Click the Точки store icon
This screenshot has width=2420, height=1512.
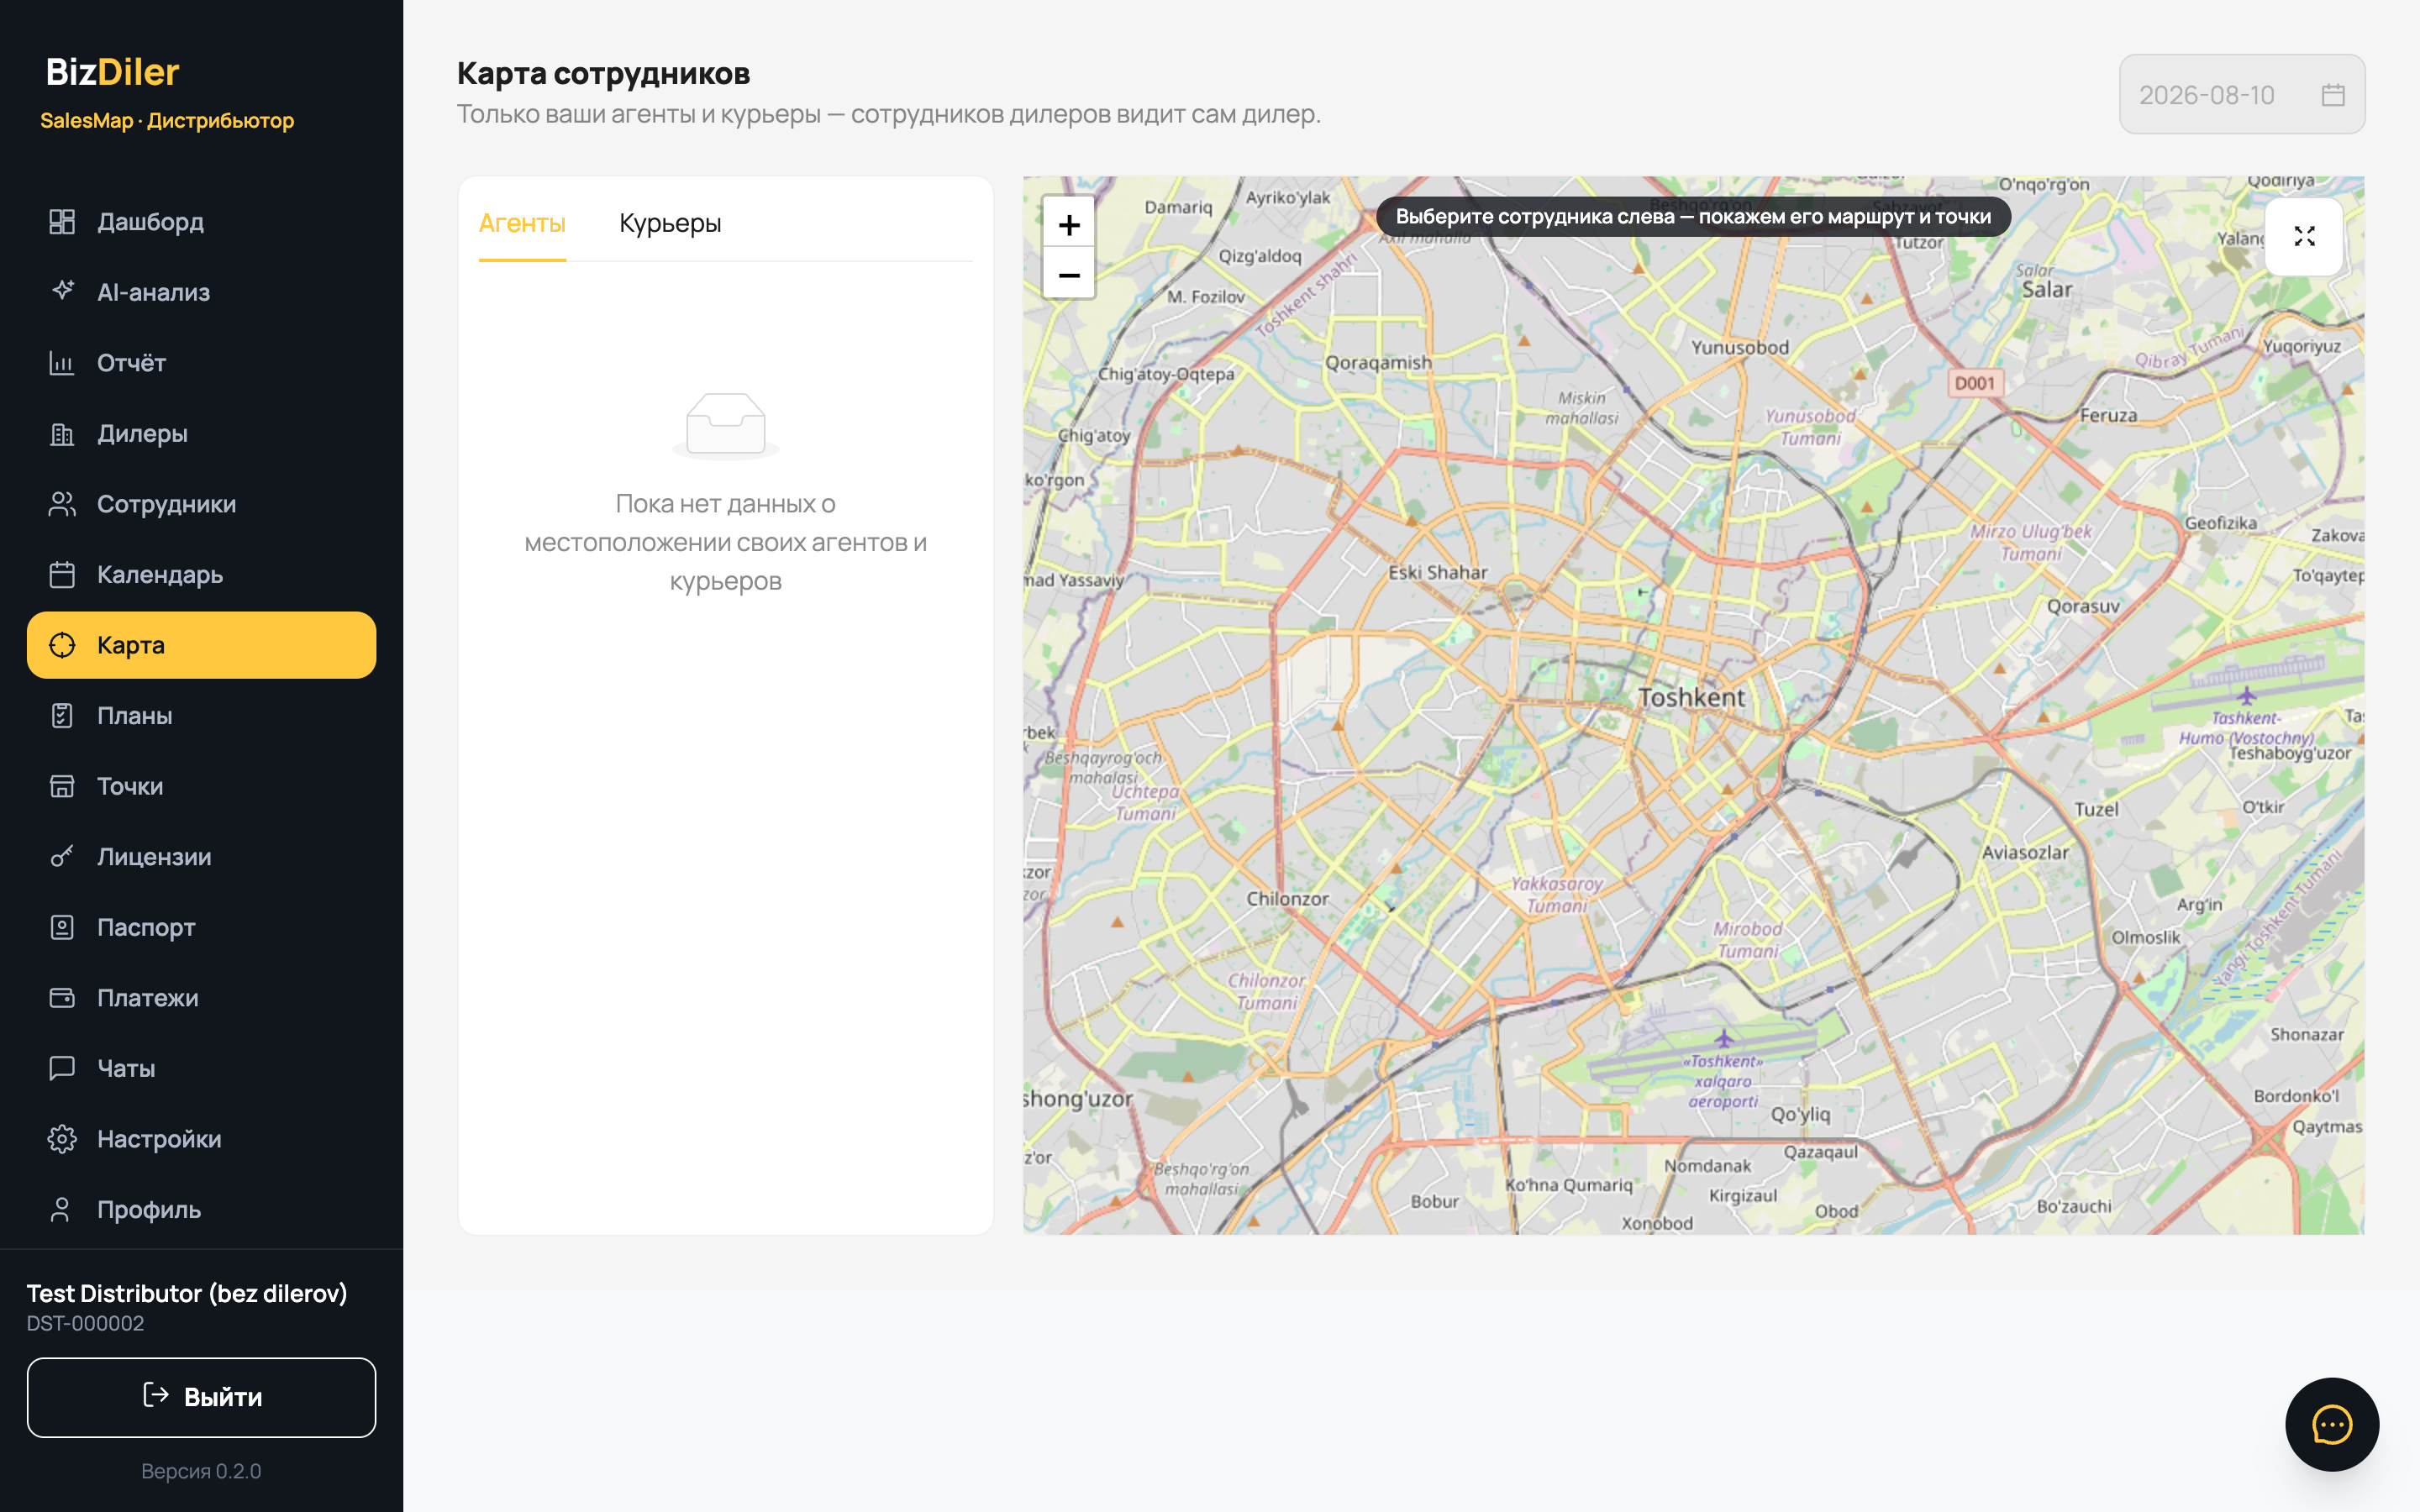click(62, 786)
